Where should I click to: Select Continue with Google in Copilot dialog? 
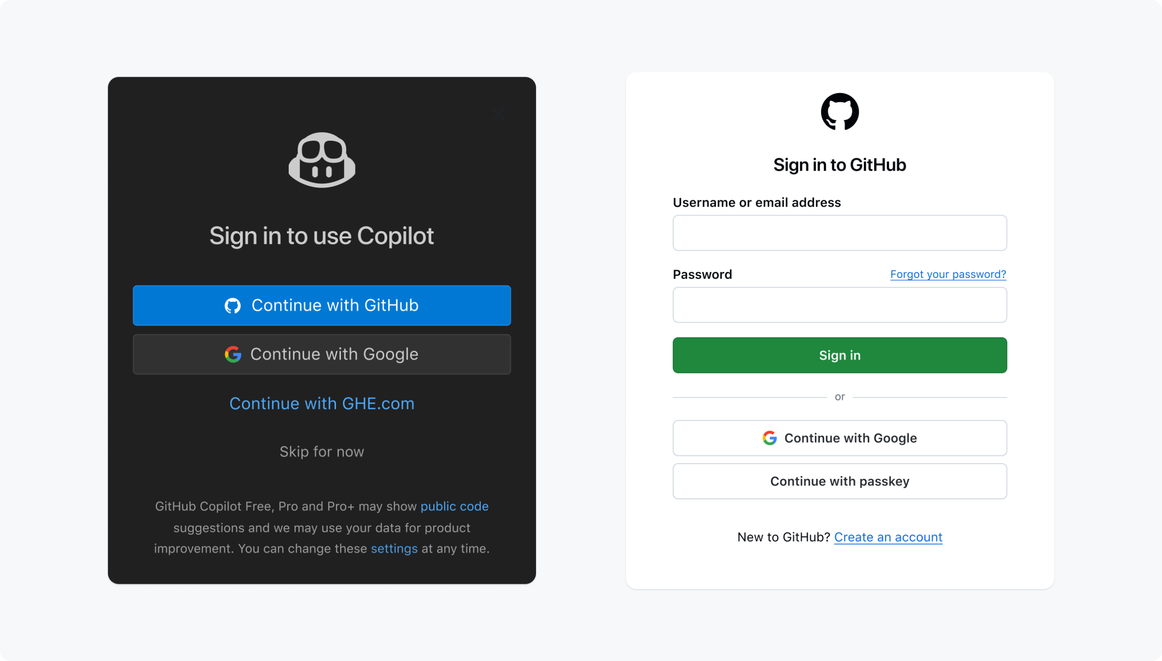322,354
